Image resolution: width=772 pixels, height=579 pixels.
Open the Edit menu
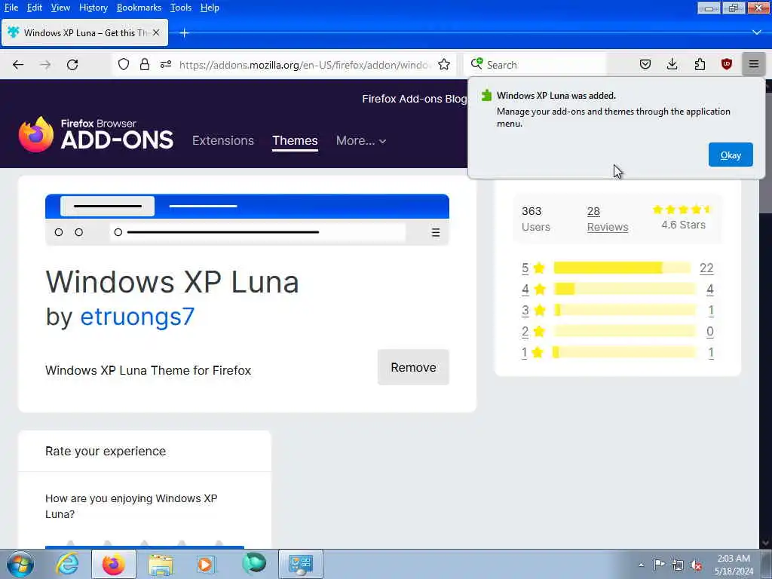point(35,8)
